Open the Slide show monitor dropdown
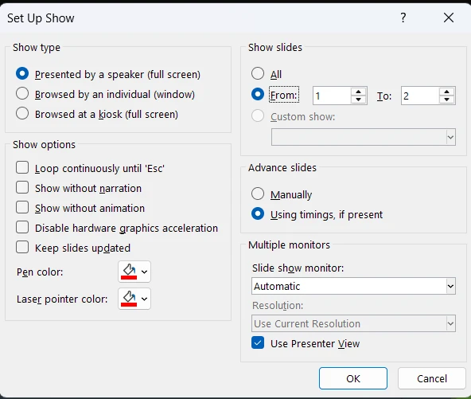 [x=353, y=286]
